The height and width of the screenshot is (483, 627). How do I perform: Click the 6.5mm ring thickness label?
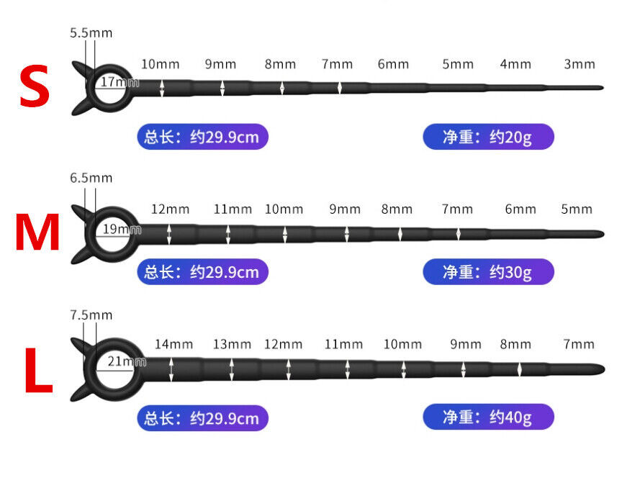(91, 178)
